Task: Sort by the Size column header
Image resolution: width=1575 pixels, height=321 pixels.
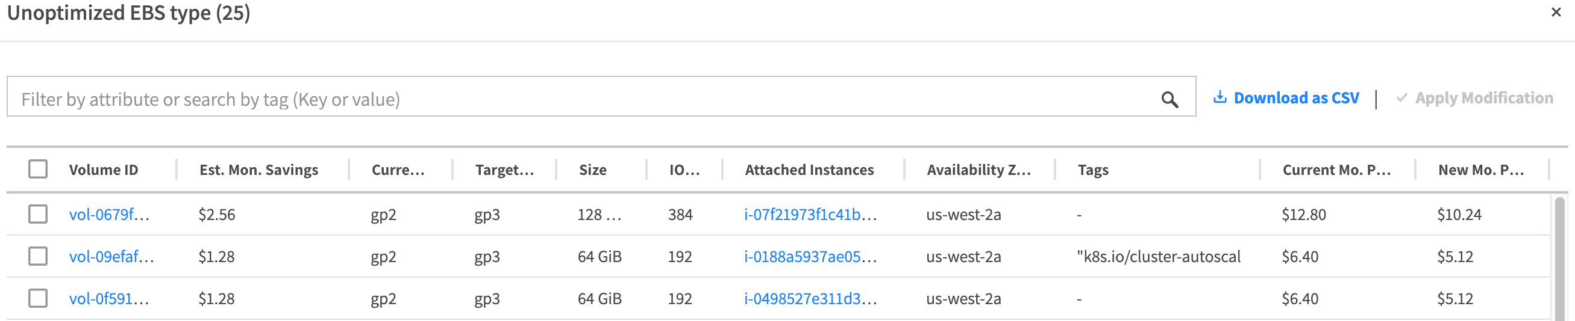Action: pyautogui.click(x=592, y=170)
